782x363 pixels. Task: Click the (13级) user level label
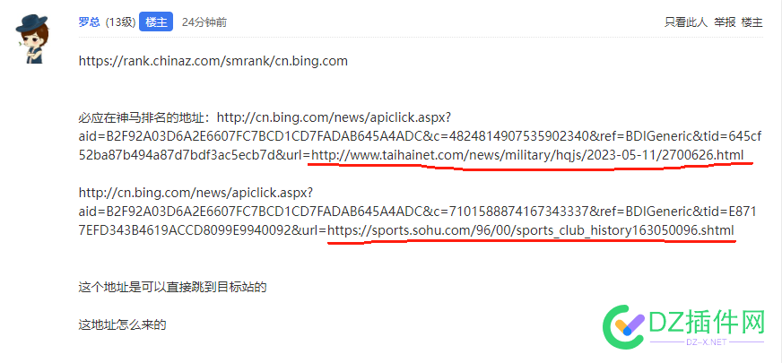[119, 22]
